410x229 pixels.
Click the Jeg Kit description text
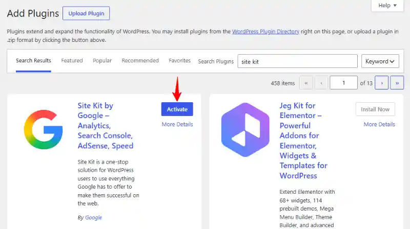point(307,209)
